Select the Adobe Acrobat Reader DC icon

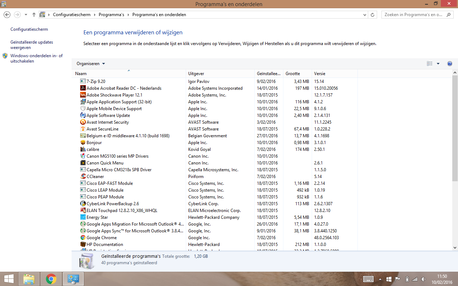[83, 88]
